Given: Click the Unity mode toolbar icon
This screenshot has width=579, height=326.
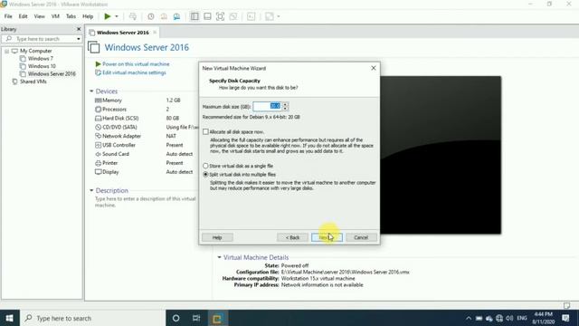Looking at the screenshot, I should coord(233,16).
